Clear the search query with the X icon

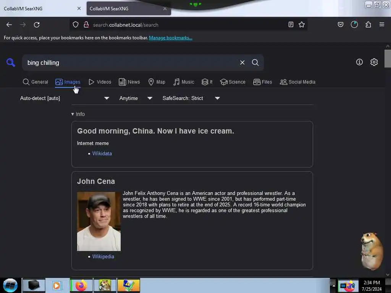click(242, 63)
